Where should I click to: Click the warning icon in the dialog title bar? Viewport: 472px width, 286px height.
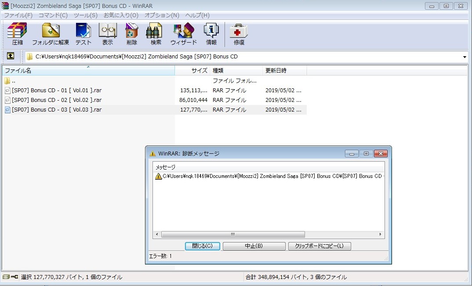152,153
